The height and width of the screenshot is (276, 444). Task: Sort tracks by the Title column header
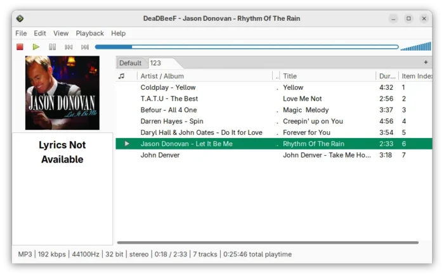click(x=327, y=76)
